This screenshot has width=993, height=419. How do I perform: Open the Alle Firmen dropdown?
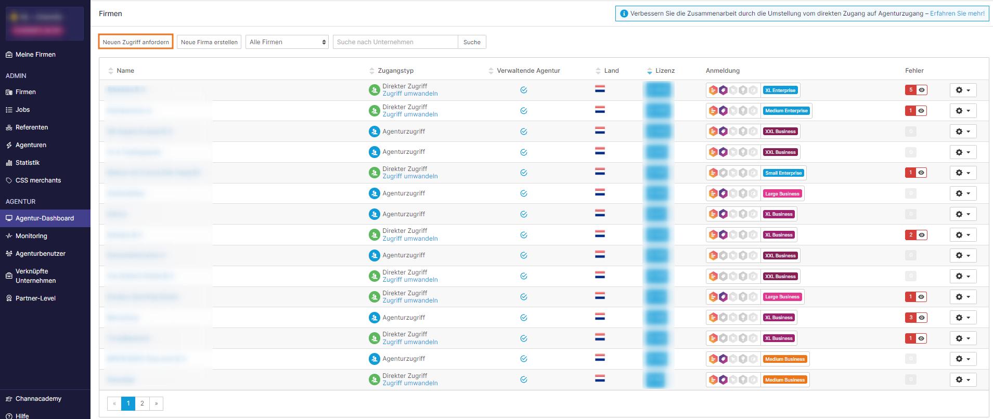tap(287, 42)
